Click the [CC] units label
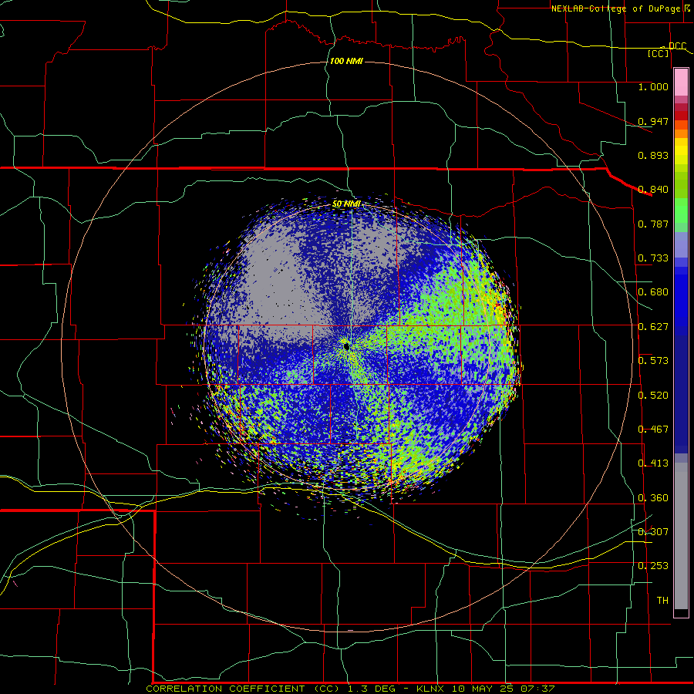The height and width of the screenshot is (694, 694). tap(659, 53)
